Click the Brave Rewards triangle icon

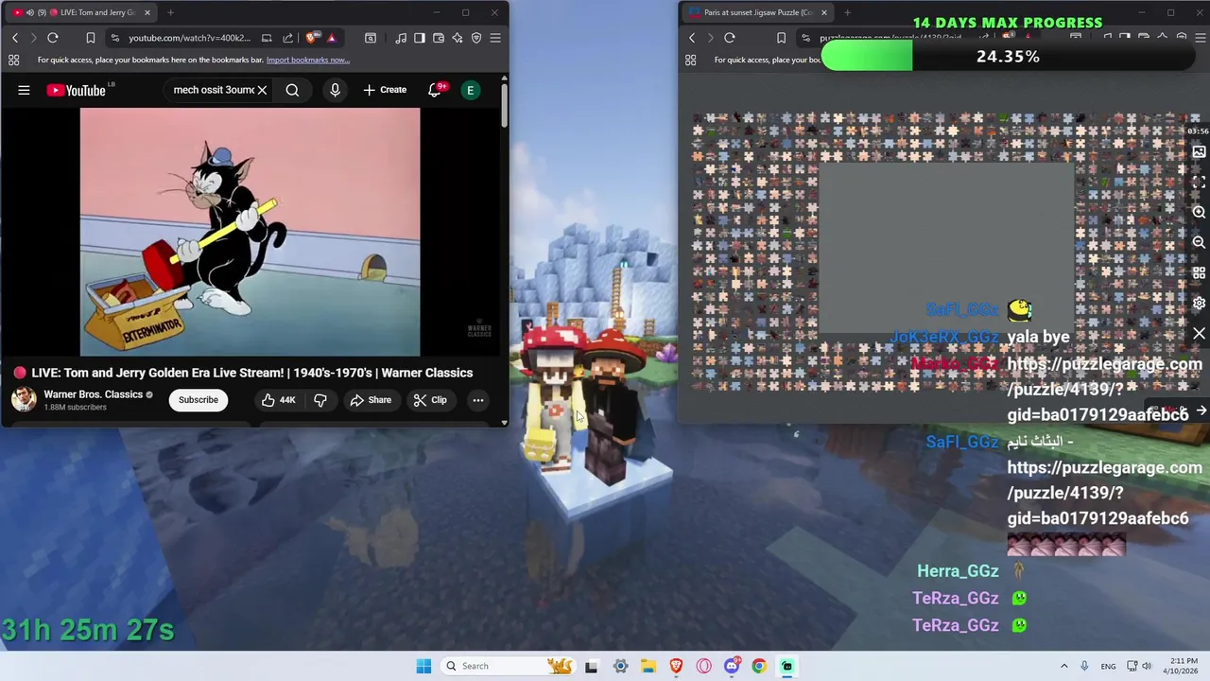tap(331, 38)
